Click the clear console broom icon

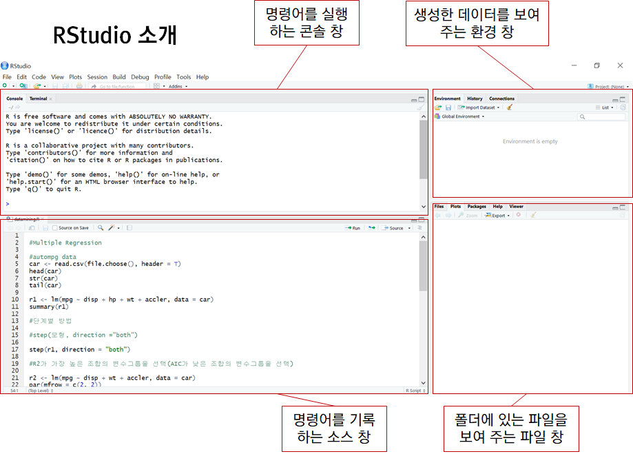click(421, 107)
